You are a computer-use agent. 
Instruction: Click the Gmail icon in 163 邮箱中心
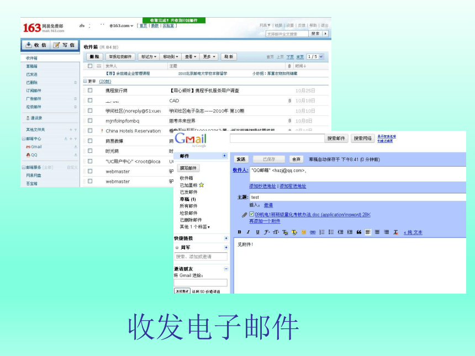point(28,147)
